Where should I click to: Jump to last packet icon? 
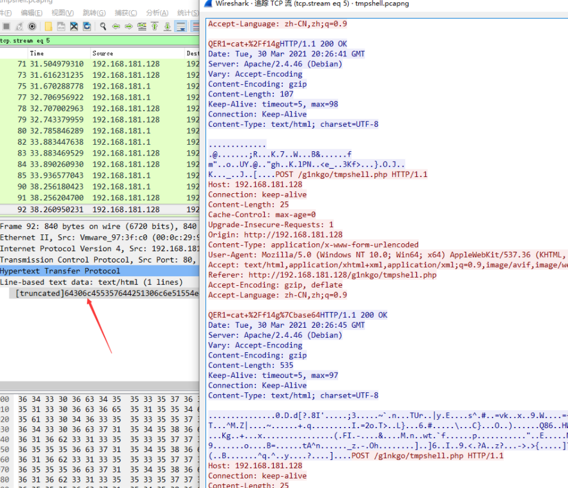point(168,26)
